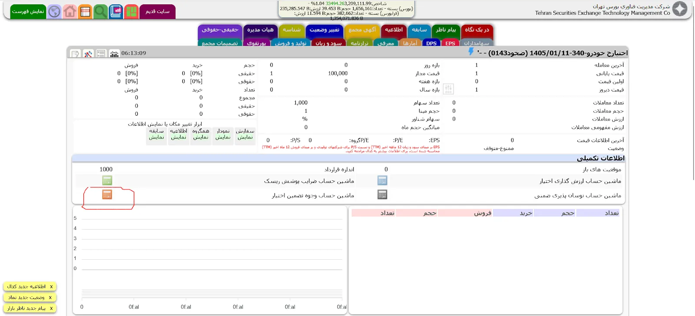This screenshot has width=695, height=316.
Task: Open the 'اطلاعیه جدید کدال' notification
Action: click(26, 287)
